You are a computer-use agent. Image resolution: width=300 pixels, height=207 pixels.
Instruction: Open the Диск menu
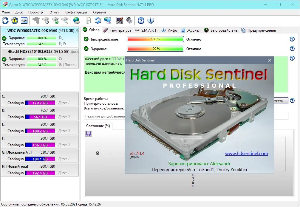tap(19, 12)
